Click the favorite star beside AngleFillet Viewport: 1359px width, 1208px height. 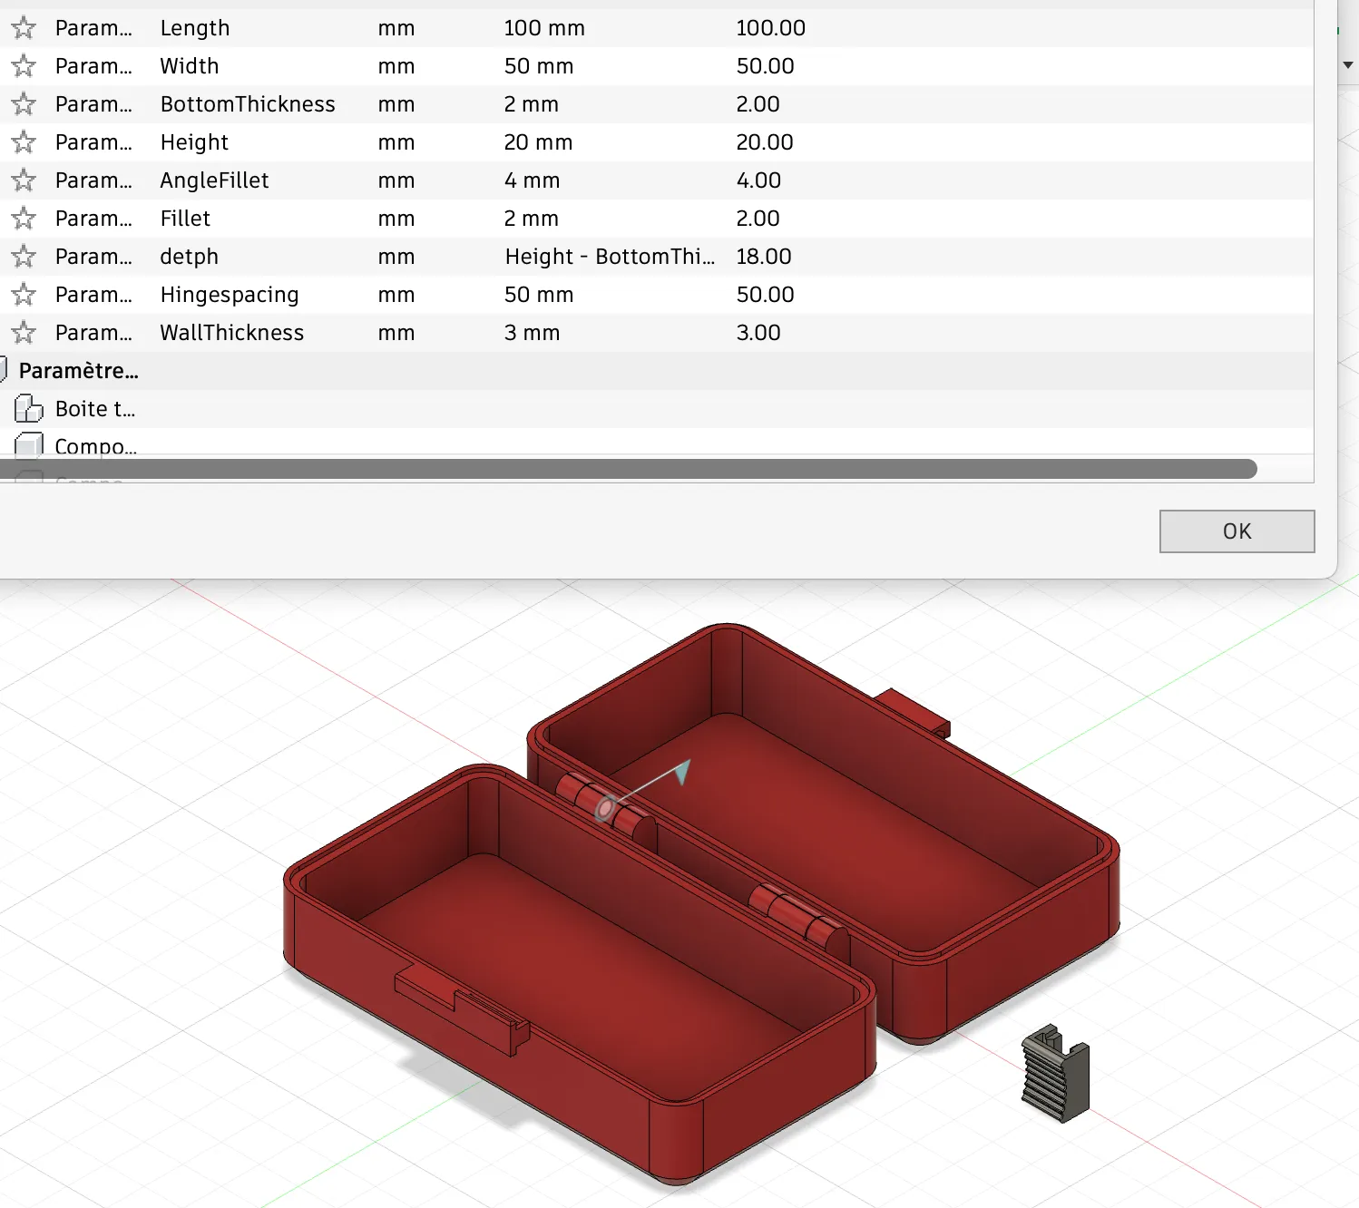(x=24, y=180)
